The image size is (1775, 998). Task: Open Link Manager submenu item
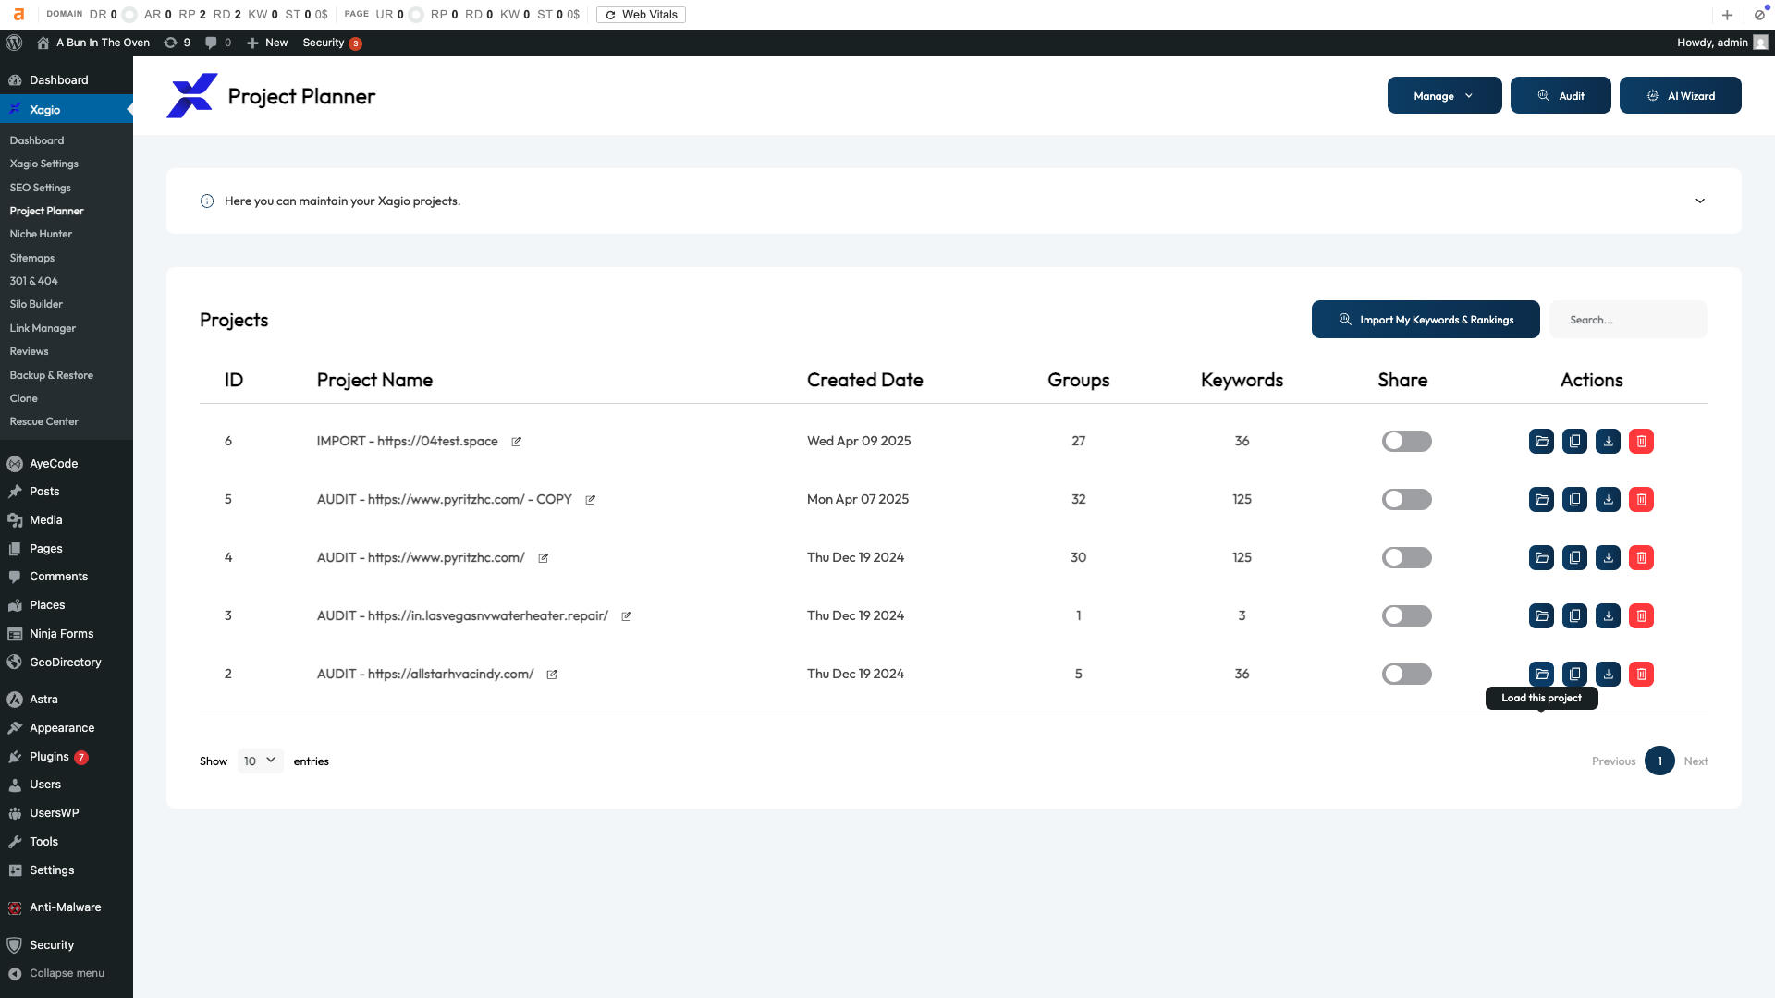tap(43, 328)
